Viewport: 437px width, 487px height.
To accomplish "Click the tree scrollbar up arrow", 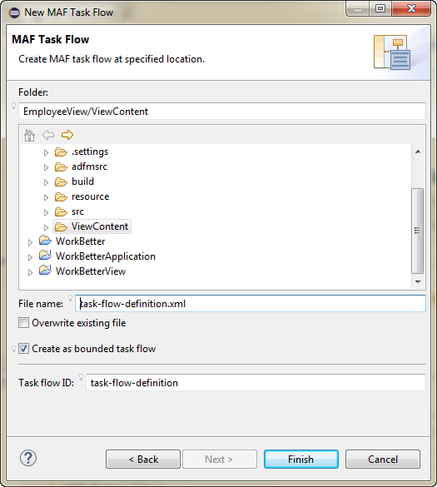I will click(x=418, y=152).
